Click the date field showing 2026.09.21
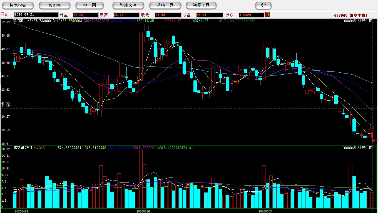Viewport: 378px width, 213px height. click(x=36, y=15)
